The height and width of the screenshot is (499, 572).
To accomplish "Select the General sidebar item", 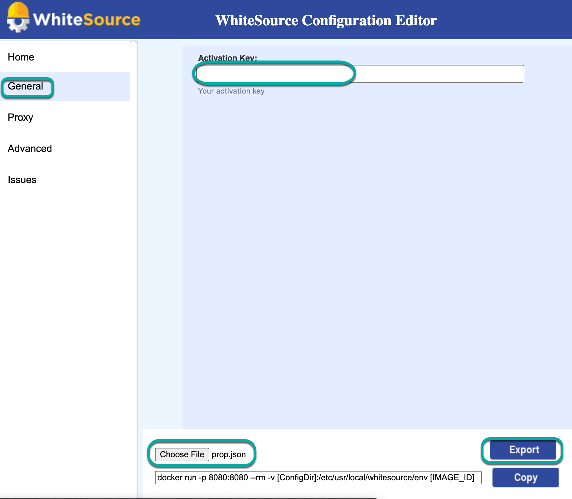I will pyautogui.click(x=26, y=86).
